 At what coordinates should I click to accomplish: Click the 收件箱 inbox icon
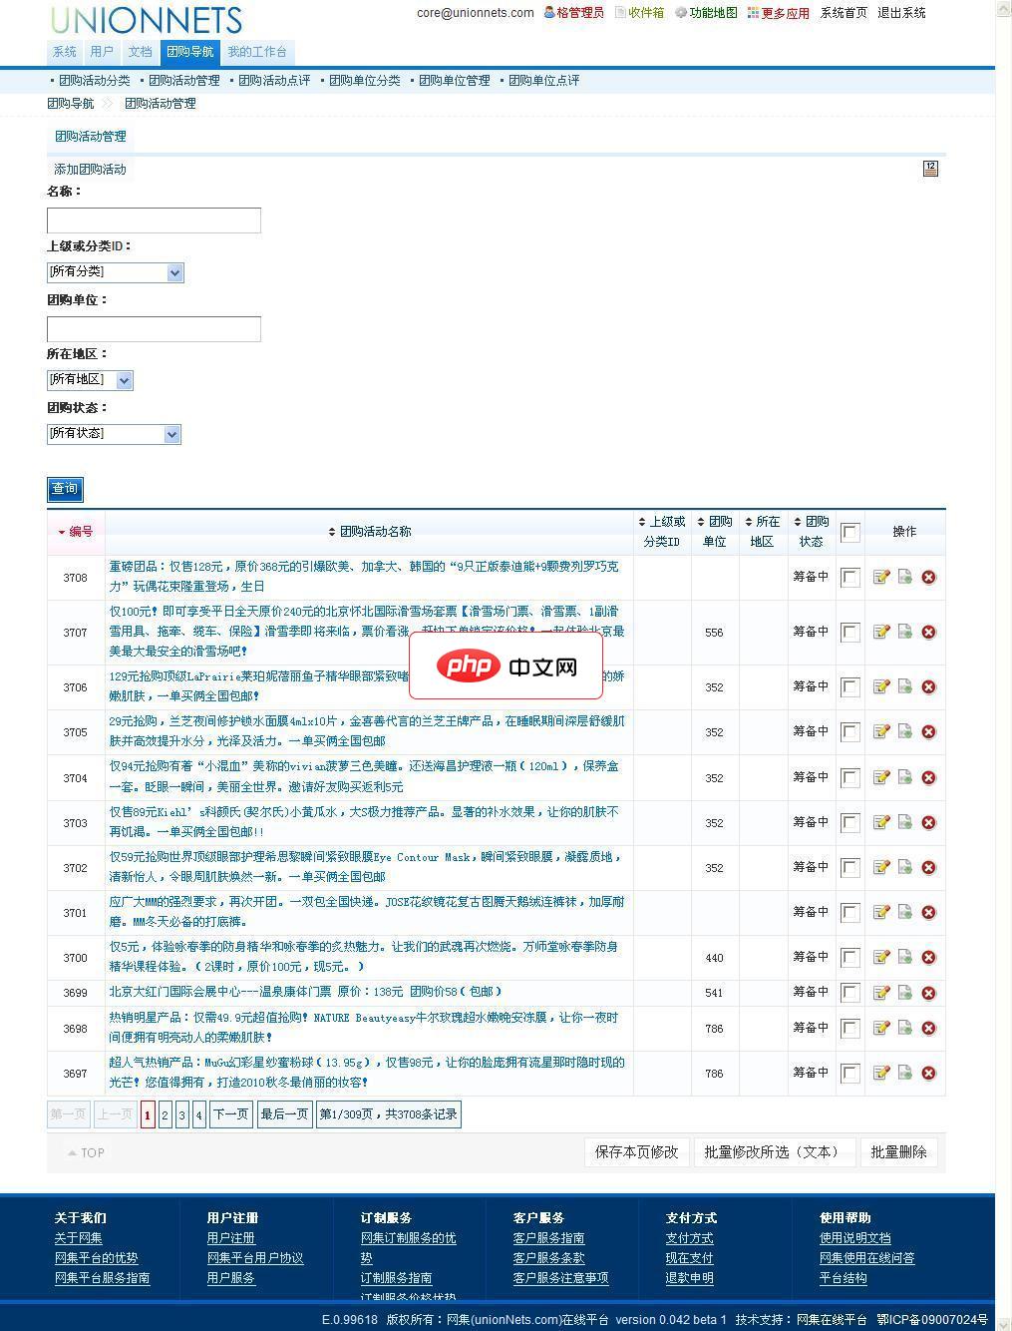[620, 13]
